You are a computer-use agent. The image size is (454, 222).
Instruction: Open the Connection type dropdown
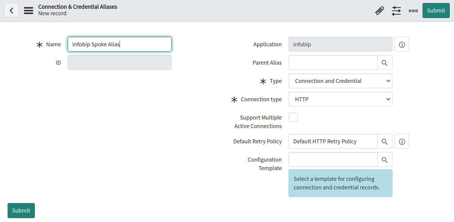pos(340,99)
